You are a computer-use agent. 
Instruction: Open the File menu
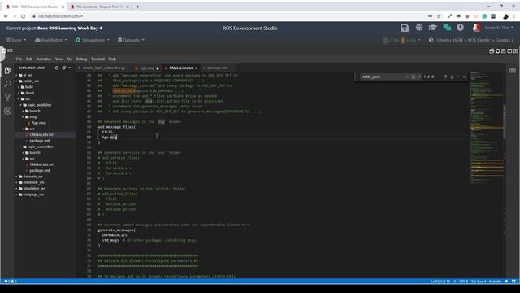coord(19,59)
